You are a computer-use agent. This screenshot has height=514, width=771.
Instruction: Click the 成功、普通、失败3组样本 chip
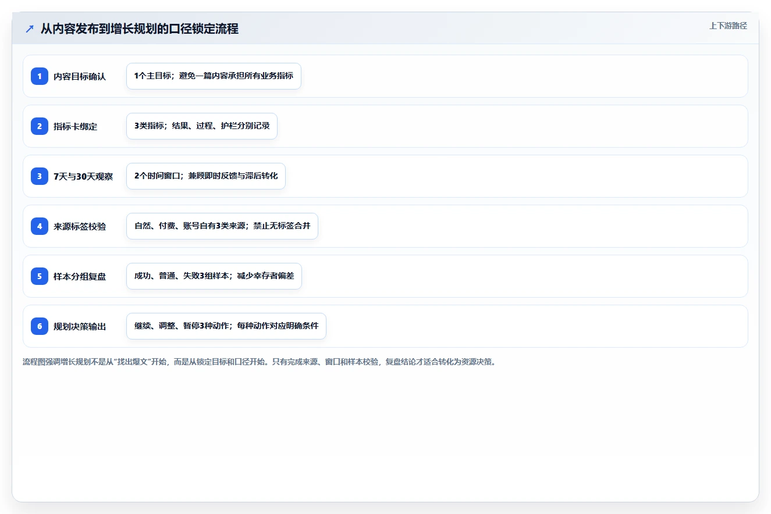214,276
